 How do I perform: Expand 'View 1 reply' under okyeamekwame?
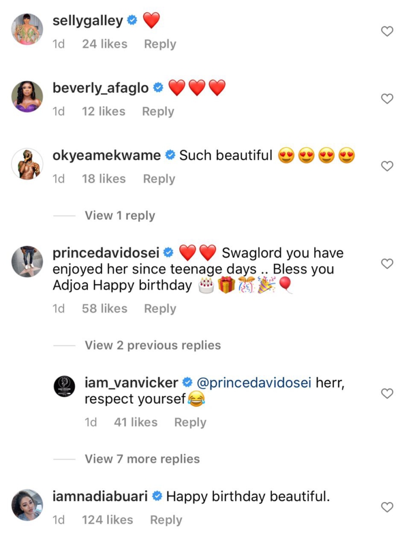click(119, 216)
